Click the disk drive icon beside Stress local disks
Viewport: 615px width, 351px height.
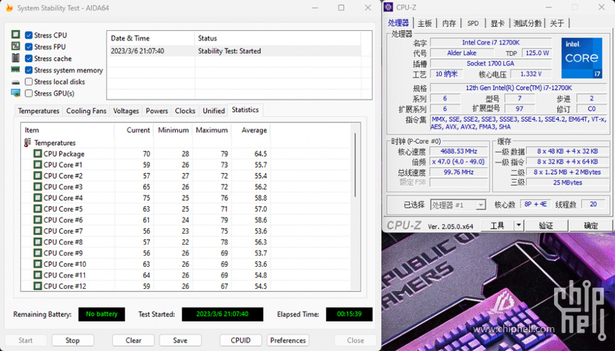(x=16, y=82)
